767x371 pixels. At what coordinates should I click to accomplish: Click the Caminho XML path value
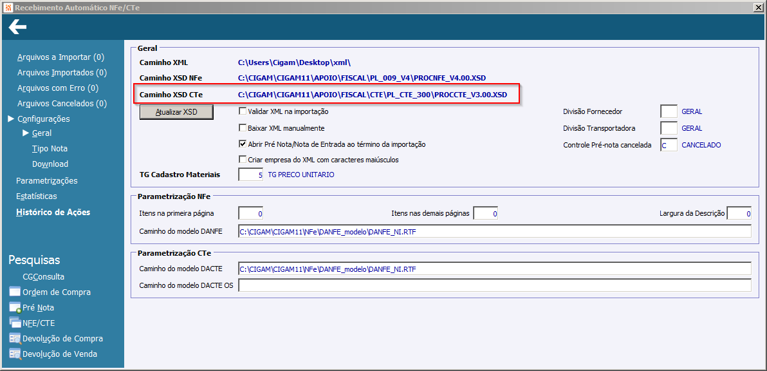coord(295,62)
